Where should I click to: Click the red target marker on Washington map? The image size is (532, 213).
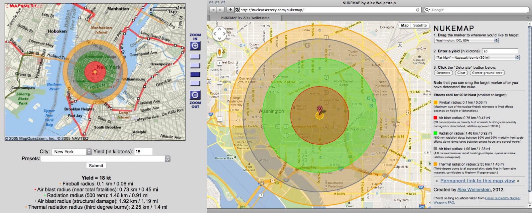click(x=320, y=109)
